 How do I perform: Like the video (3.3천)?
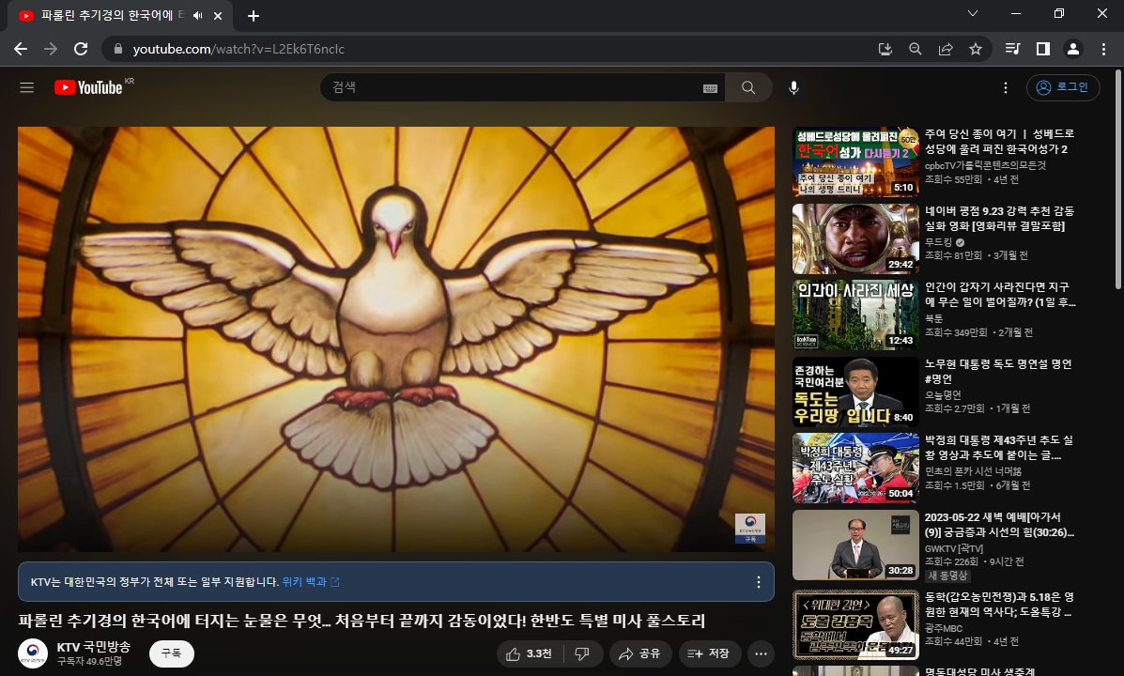coord(531,653)
